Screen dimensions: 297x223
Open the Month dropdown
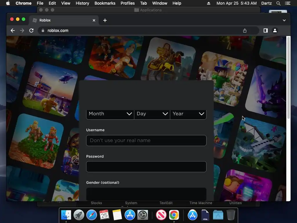pyautogui.click(x=110, y=114)
